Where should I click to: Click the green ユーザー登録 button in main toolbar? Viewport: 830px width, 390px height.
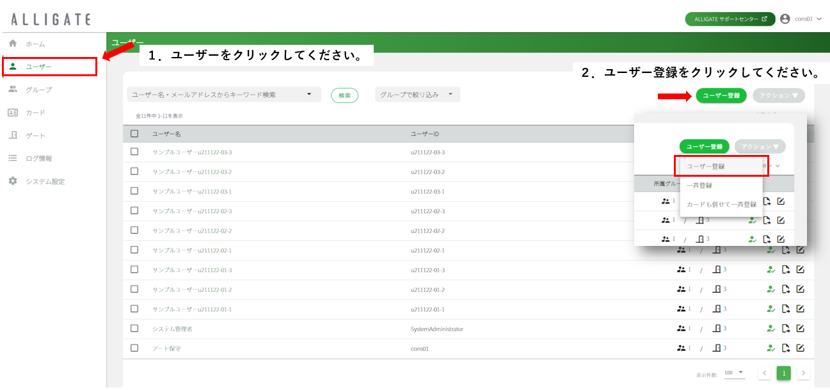721,95
